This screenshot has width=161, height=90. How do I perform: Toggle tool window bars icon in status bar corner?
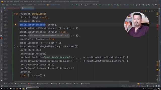[x=2, y=86]
